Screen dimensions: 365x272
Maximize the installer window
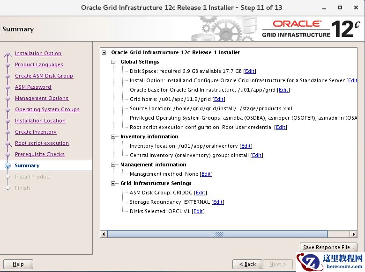pos(340,7)
